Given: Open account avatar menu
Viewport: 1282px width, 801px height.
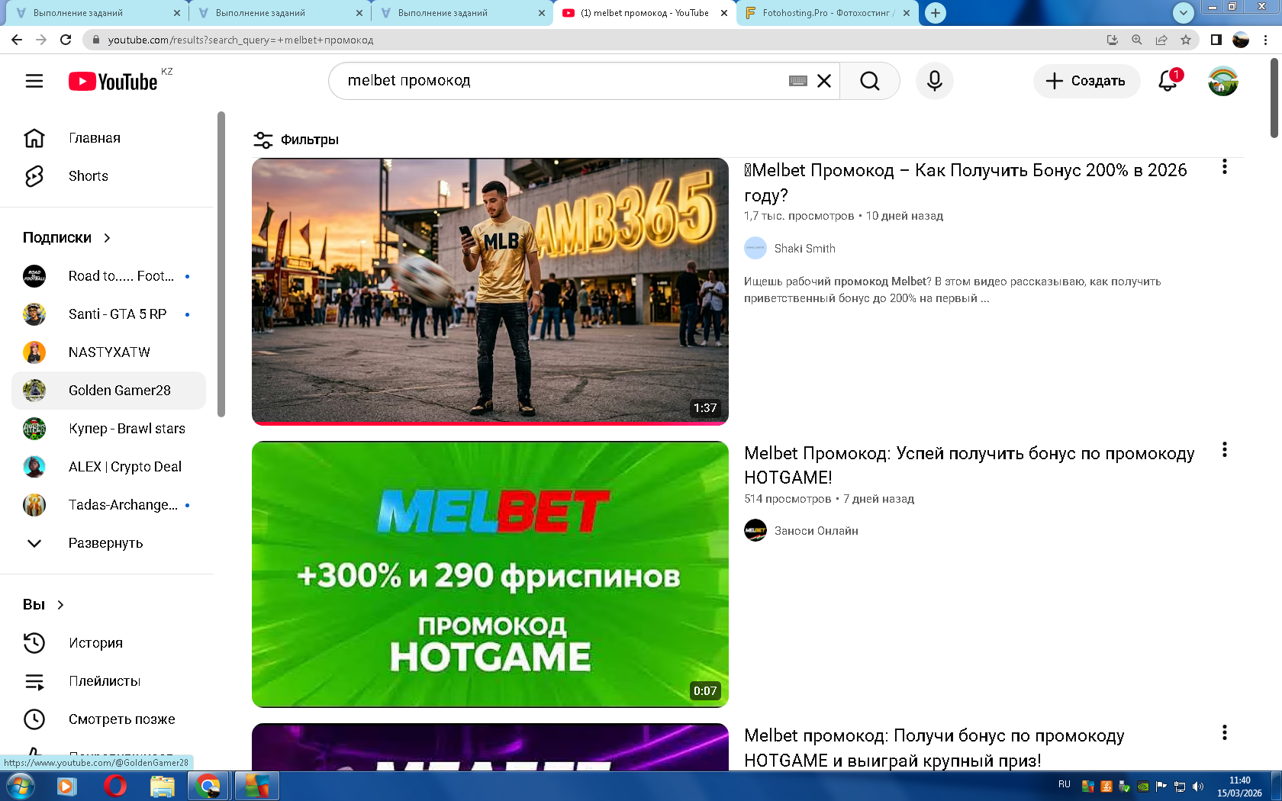Looking at the screenshot, I should pos(1222,81).
